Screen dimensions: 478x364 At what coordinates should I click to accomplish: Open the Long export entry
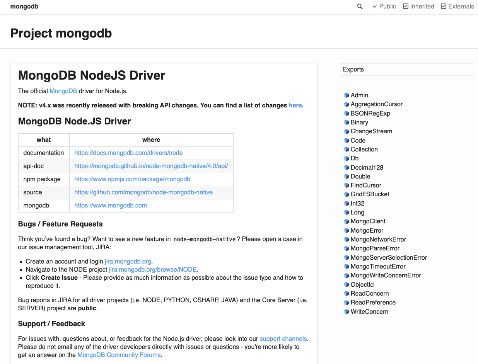(357, 212)
